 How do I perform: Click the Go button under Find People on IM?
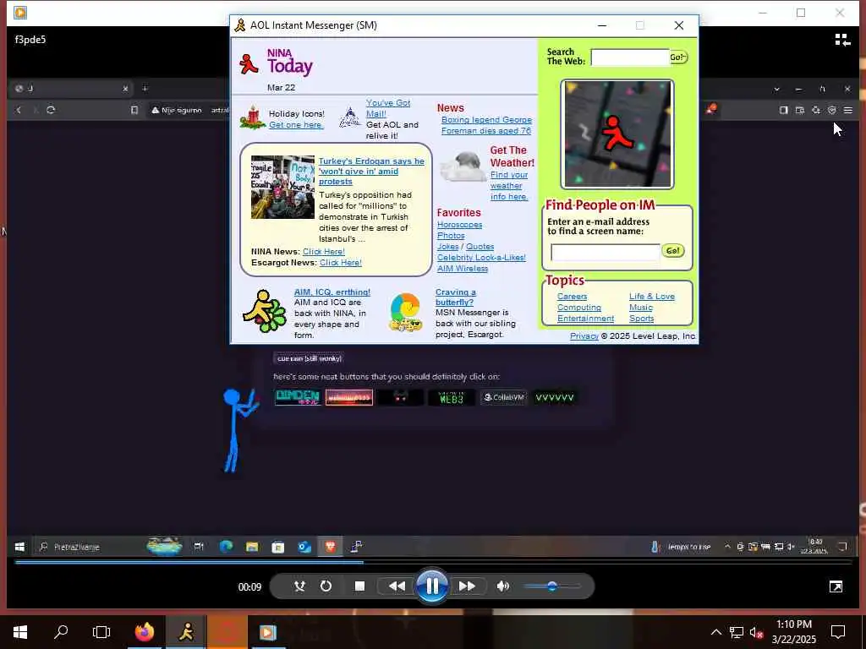click(x=672, y=251)
